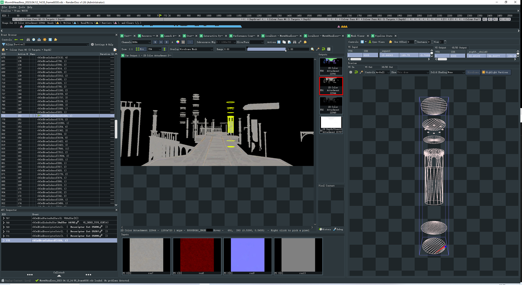Click the camera settings gear in mesh preview

pos(350,72)
